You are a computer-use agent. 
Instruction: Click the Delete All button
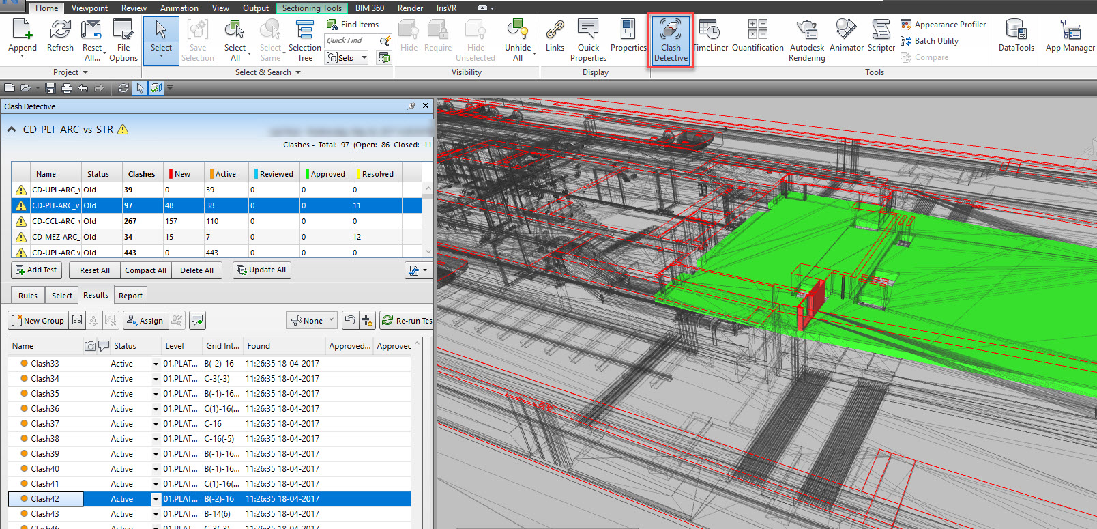(196, 270)
